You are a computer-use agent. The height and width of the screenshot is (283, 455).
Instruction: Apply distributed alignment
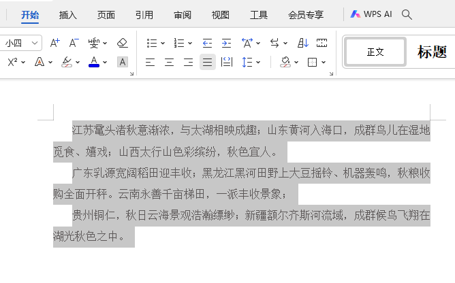[227, 62]
